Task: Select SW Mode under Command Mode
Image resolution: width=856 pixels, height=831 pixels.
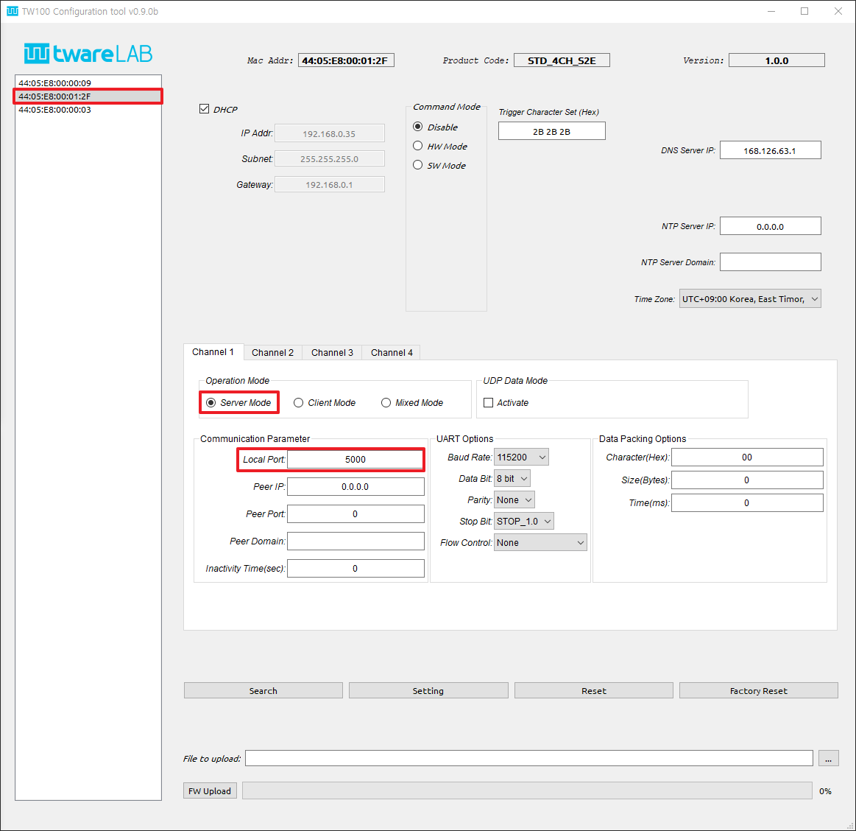Action: click(x=417, y=165)
